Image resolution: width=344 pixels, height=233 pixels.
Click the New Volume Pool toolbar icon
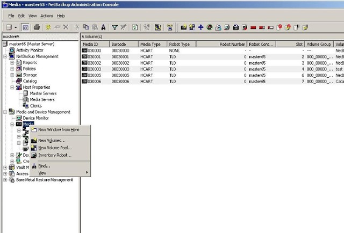(192, 27)
